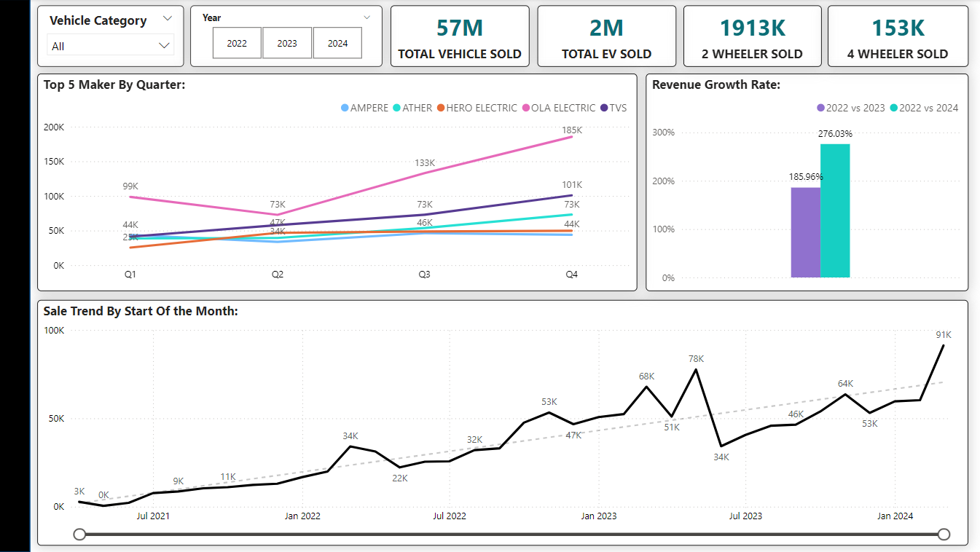Click the 22K data label in Sale Trend
This screenshot has height=552, width=980.
[400, 478]
